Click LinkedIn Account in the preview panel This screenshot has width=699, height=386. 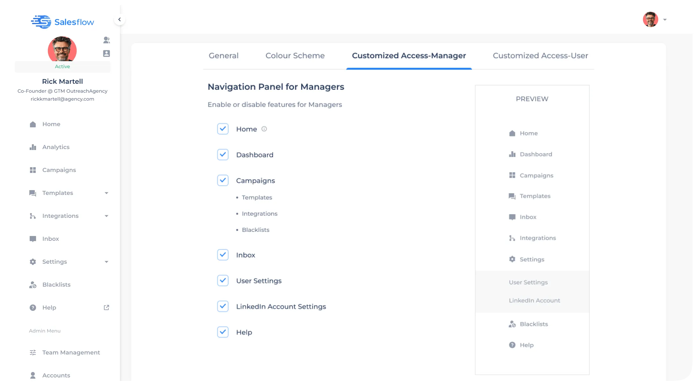pos(534,301)
